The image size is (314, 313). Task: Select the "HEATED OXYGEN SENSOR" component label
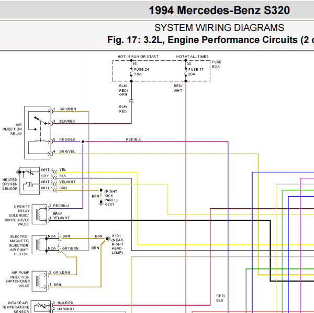click(10, 184)
